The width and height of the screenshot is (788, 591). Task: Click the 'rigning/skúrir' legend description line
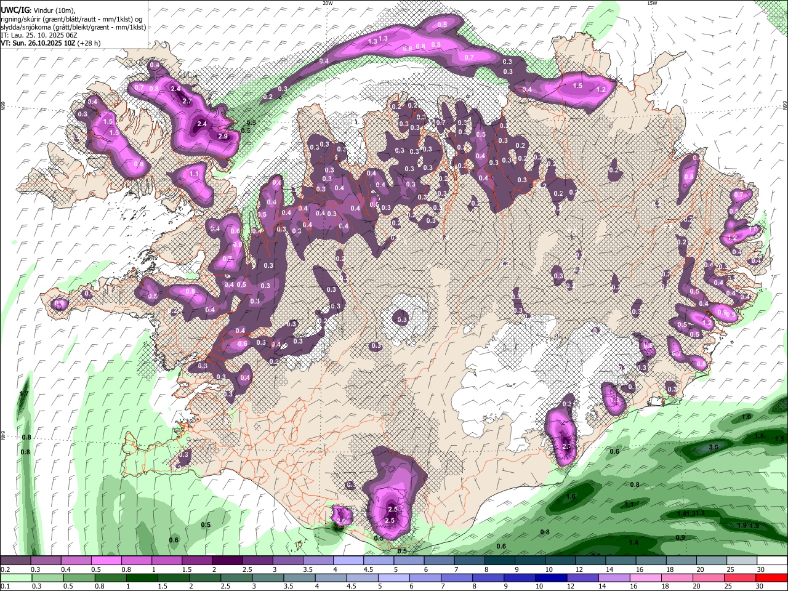71,19
